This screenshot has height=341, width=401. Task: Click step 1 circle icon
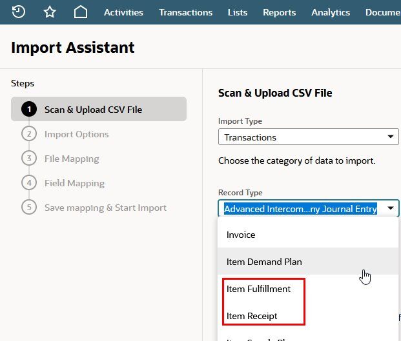(x=29, y=110)
